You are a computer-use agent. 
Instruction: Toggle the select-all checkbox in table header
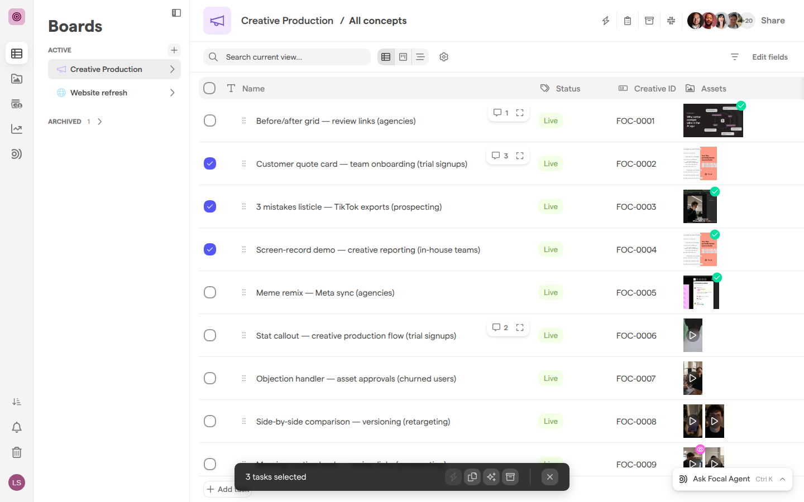[209, 88]
